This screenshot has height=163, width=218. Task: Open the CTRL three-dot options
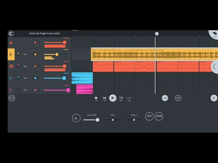point(129,98)
